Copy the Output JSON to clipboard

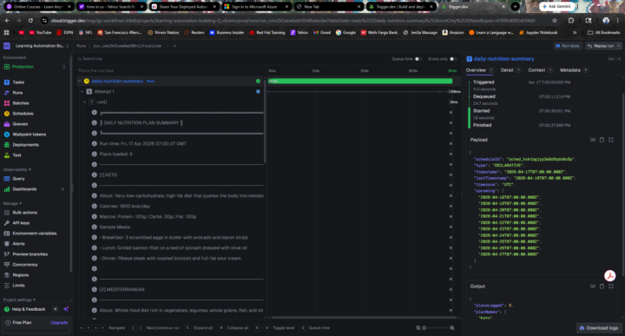coord(602,287)
